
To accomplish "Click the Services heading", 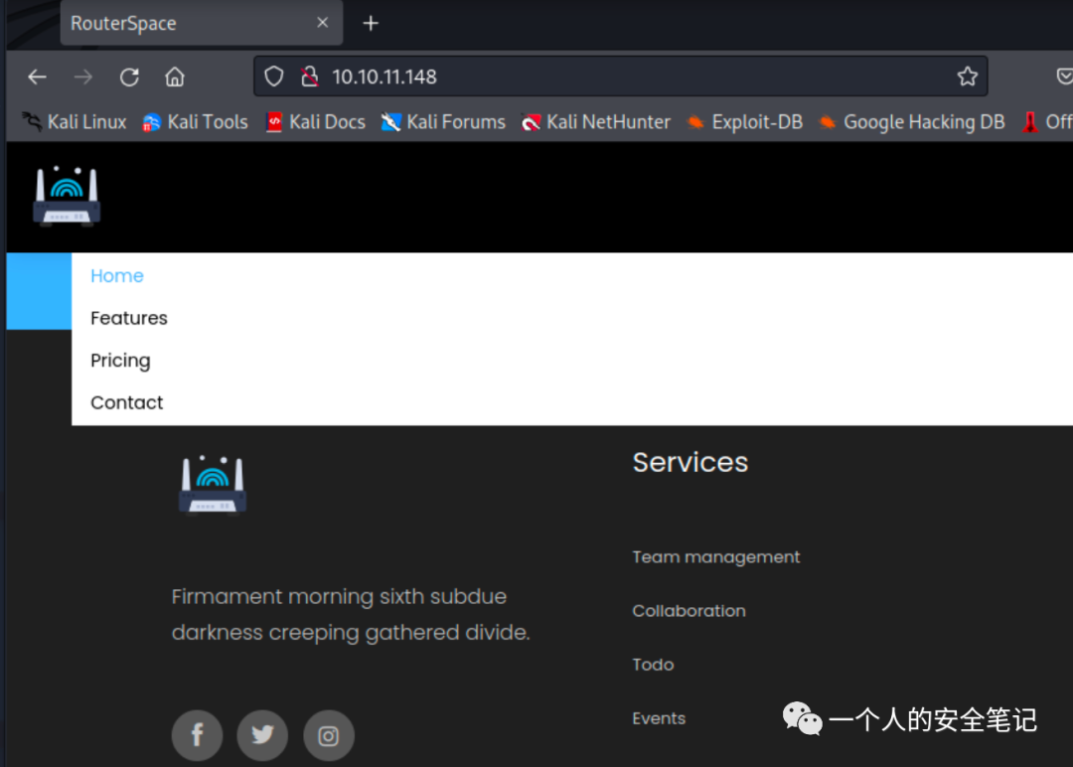I will (690, 463).
